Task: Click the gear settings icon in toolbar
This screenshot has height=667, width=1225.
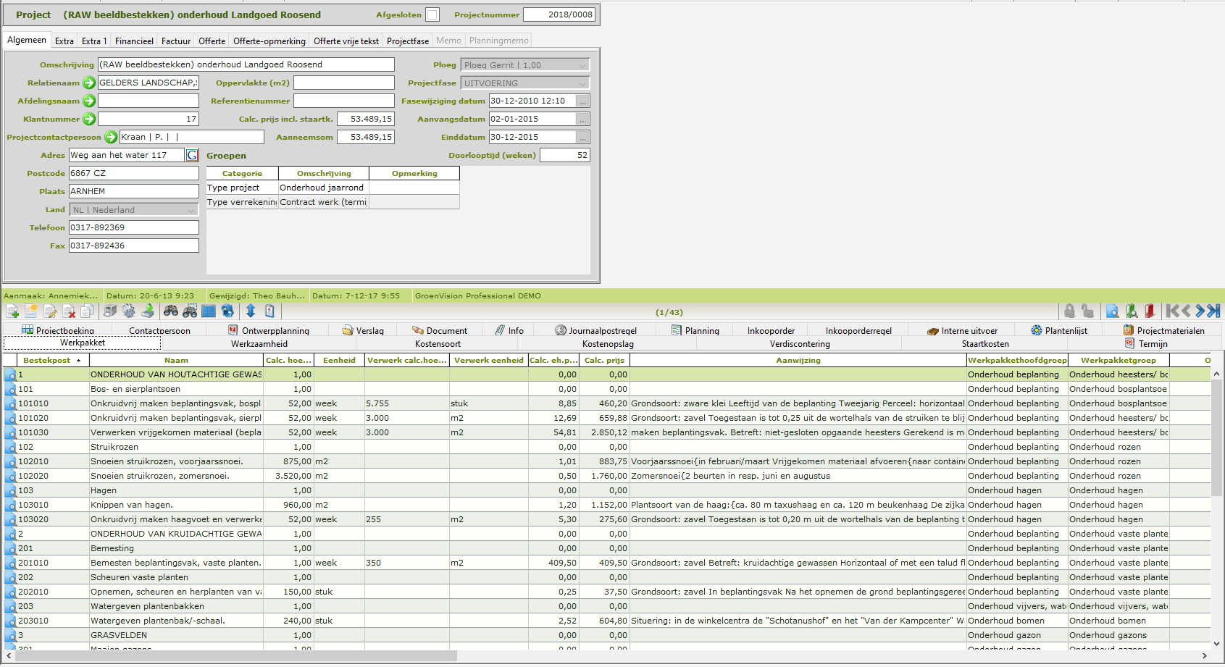Action: [x=129, y=311]
